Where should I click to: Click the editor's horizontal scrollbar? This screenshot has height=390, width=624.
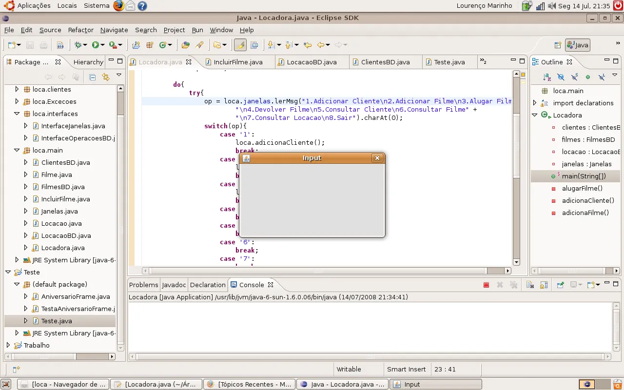pos(317,271)
